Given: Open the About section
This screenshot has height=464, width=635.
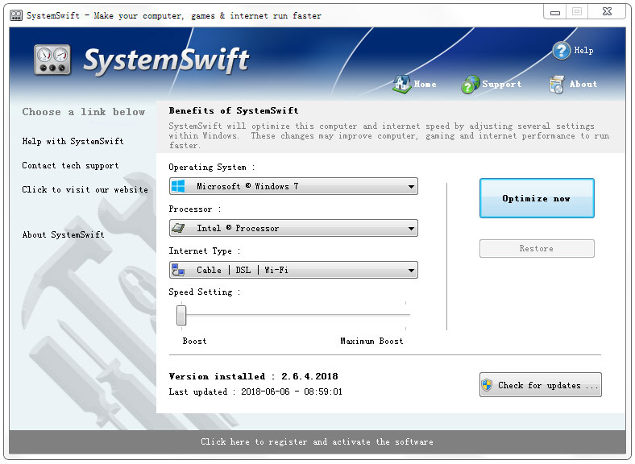Looking at the screenshot, I should (583, 85).
